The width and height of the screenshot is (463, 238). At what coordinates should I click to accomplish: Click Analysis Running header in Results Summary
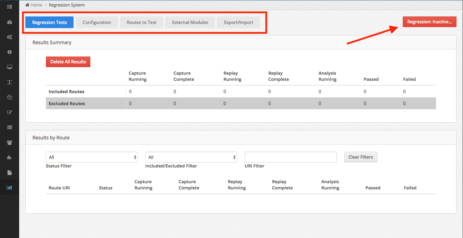pos(327,76)
